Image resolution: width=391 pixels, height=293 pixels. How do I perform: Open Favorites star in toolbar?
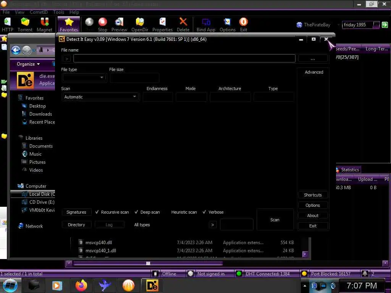tap(69, 22)
